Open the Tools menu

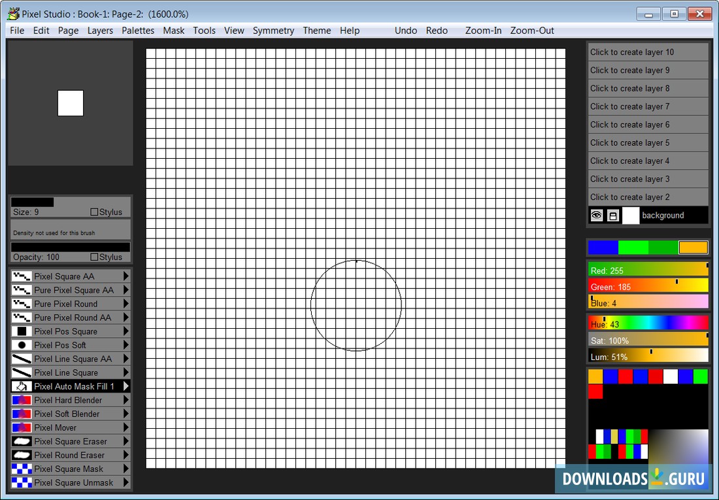[204, 30]
